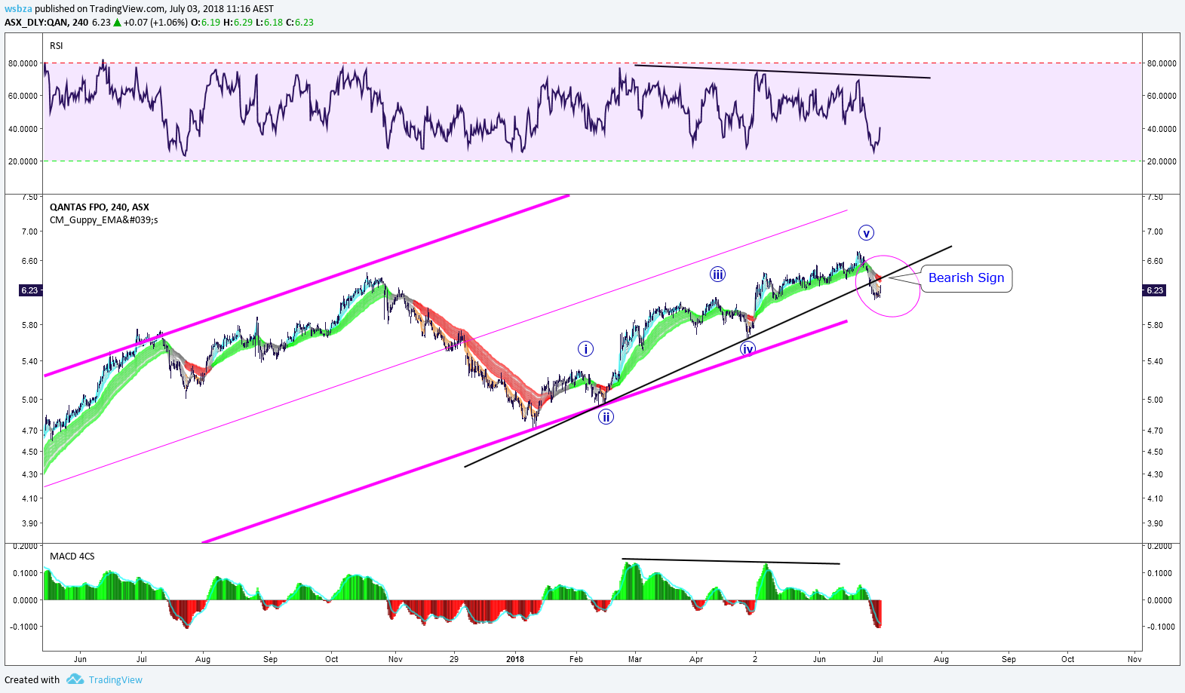Click the 0.1000 MACD level on left axis
This screenshot has width=1185, height=693.
click(25, 573)
